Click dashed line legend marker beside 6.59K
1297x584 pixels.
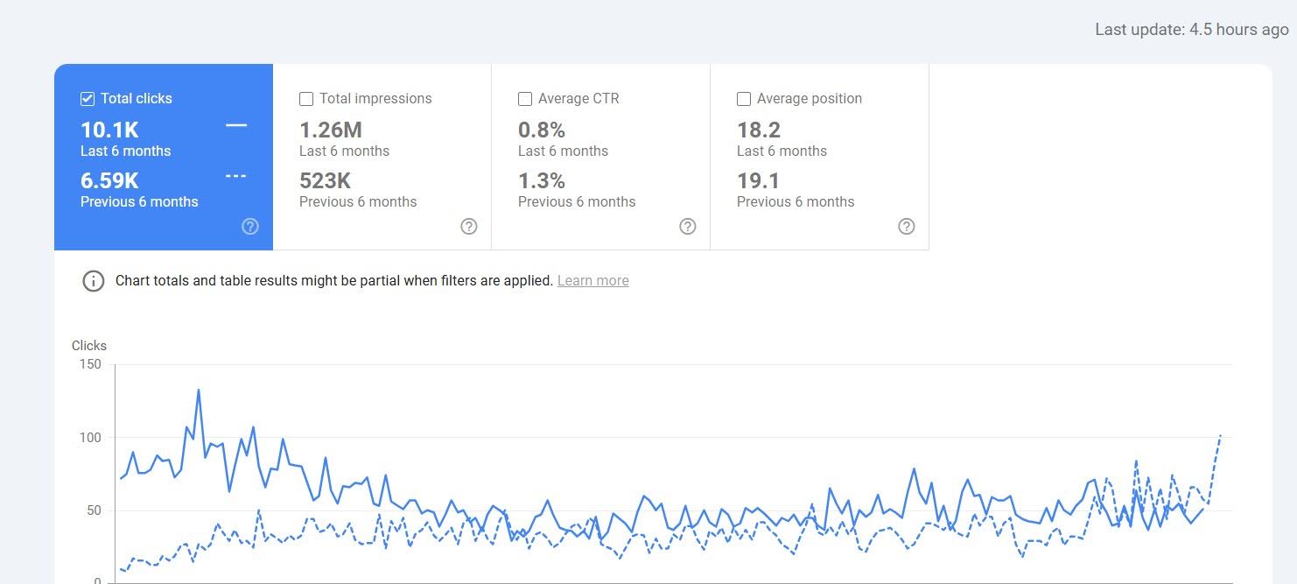236,177
